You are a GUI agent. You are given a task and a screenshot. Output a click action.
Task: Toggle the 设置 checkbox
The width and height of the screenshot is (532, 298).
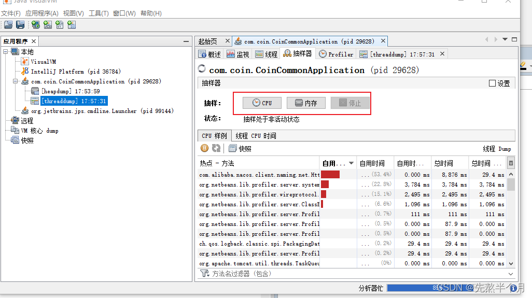(492, 83)
